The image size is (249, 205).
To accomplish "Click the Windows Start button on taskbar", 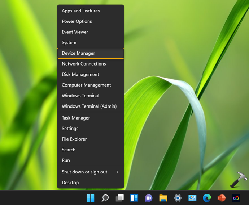I will (90, 198).
